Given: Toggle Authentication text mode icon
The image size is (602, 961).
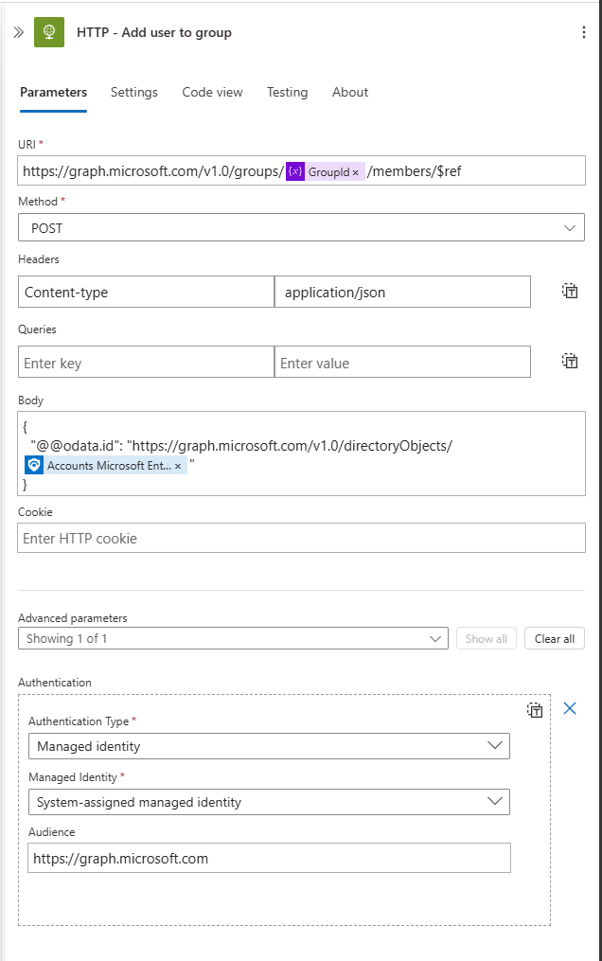Looking at the screenshot, I should pyautogui.click(x=535, y=710).
